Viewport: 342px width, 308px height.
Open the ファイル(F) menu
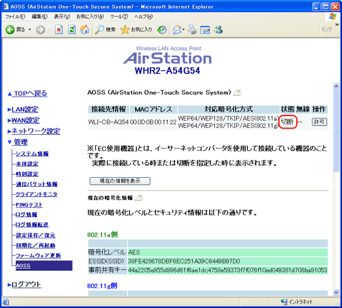click(x=15, y=17)
